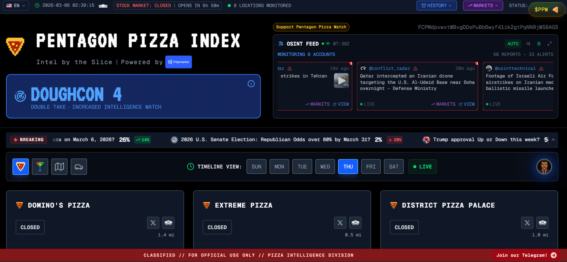Image resolution: width=567 pixels, height=262 pixels.
Task: Skip to first report in OSINT feed
Action: tap(528, 44)
